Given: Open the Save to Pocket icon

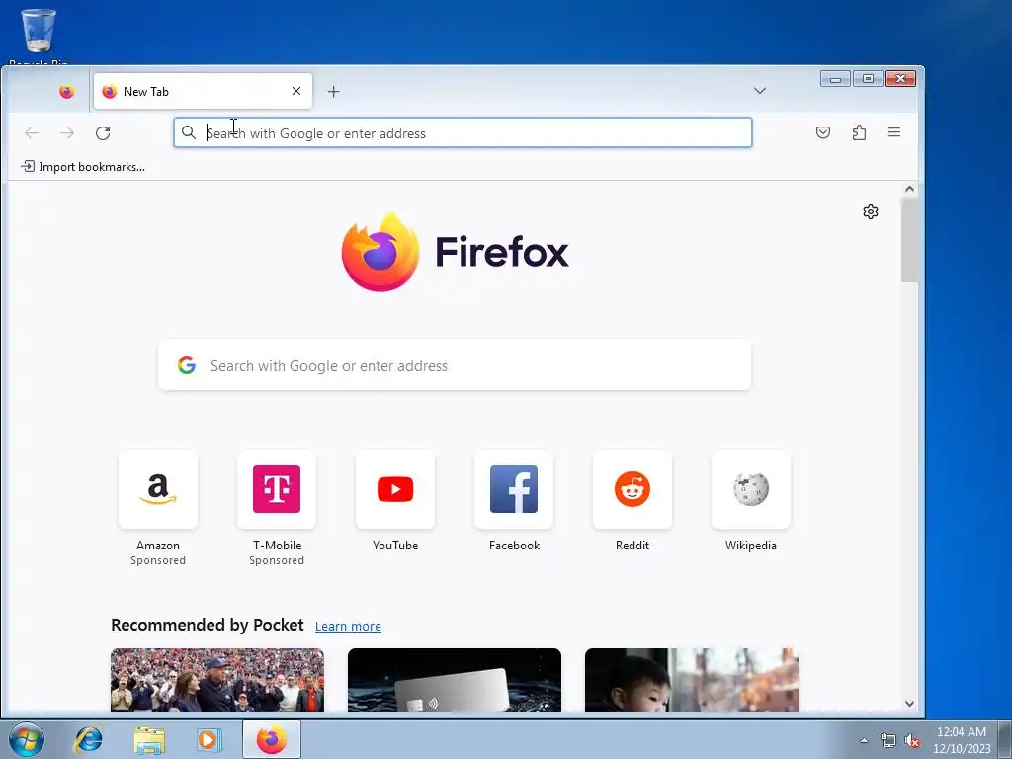Looking at the screenshot, I should click(823, 133).
